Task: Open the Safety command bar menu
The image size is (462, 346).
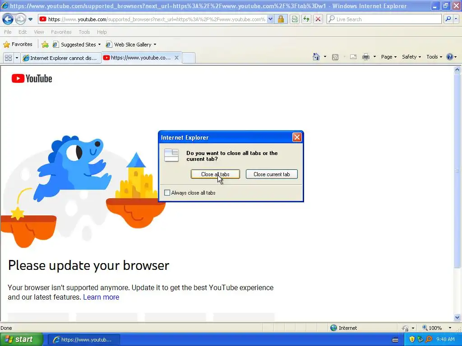Action: (411, 57)
